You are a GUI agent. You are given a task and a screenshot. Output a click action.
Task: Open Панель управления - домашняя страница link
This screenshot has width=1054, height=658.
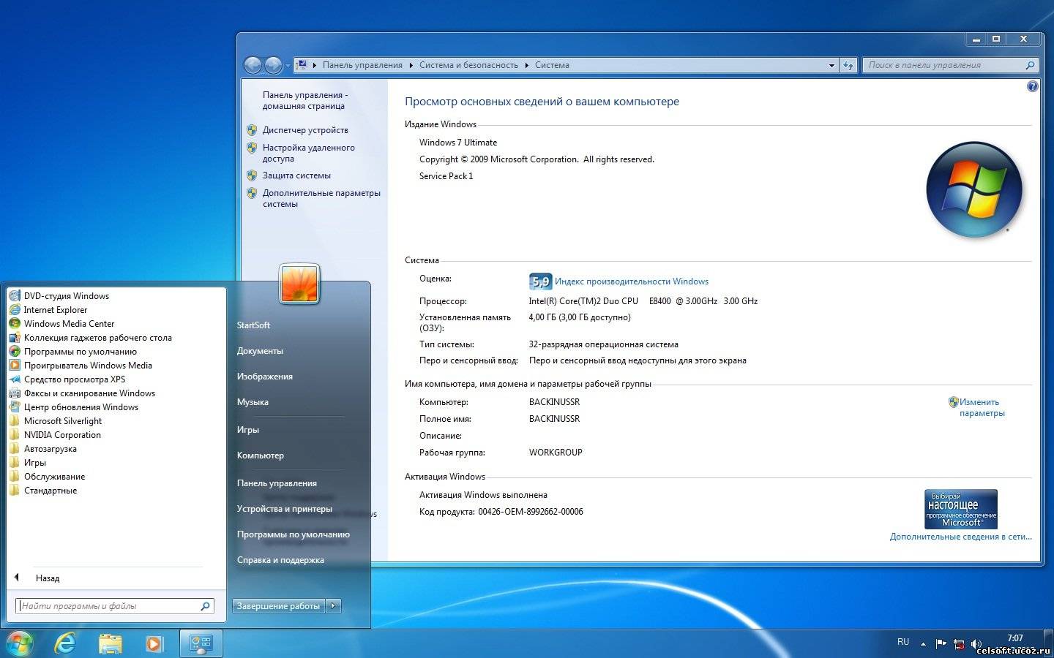pos(304,100)
